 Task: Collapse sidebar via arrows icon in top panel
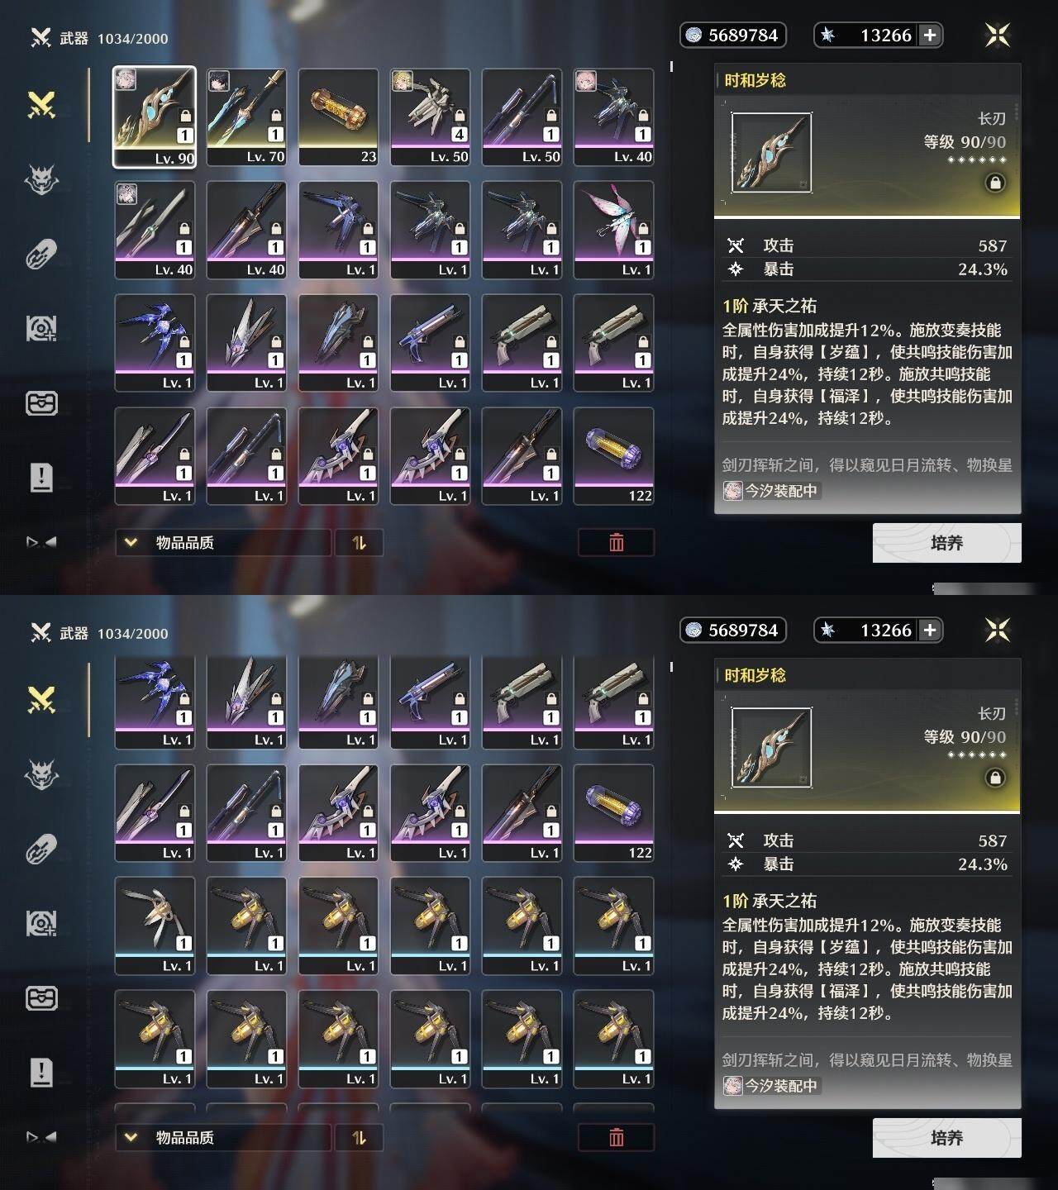click(41, 542)
